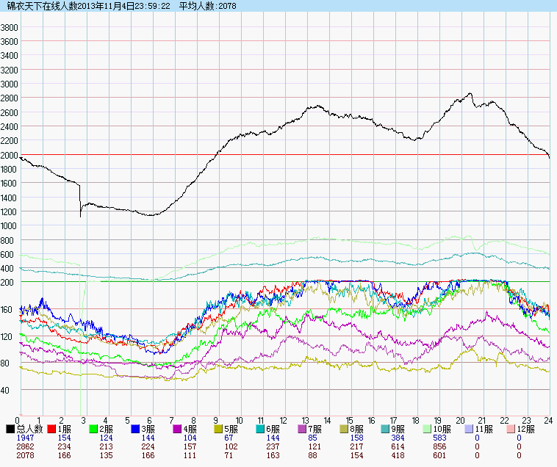The width and height of the screenshot is (557, 467).
Task: Click the 平均人数:2078 label in title
Action: (208, 5)
